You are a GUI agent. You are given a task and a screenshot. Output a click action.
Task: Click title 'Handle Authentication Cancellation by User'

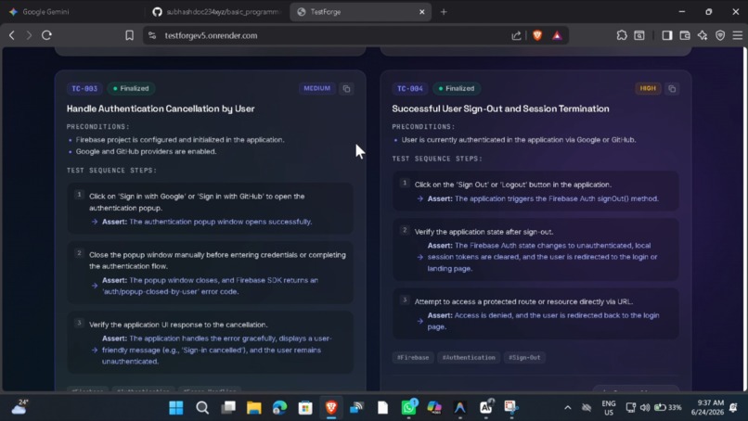pos(161,108)
